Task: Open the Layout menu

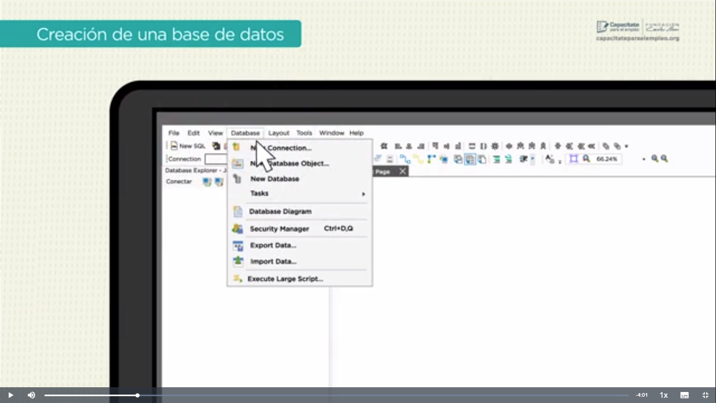Action: point(279,133)
